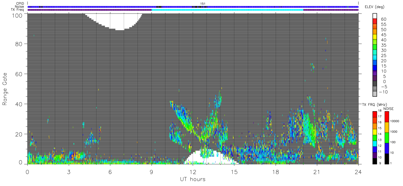The height and width of the screenshot is (186, 403).
Task: Click NOISE legend value 100
Action: (x=393, y=142)
